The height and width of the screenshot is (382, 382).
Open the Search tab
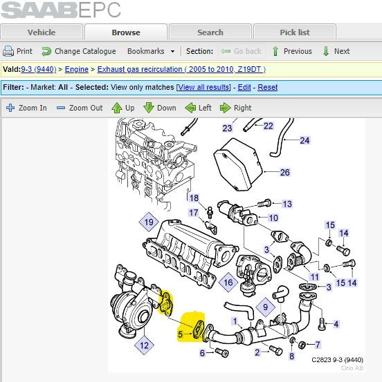[x=210, y=32]
